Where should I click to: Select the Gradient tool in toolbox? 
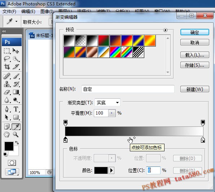16,92
